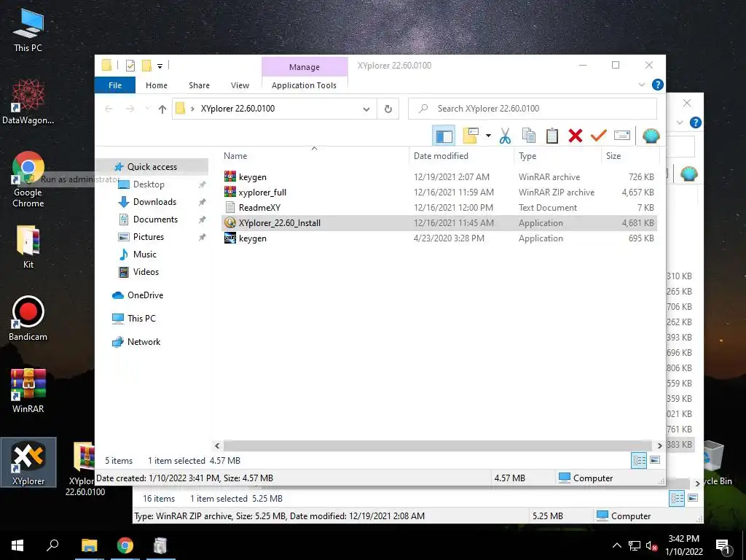Open Classic Shell settings shell icon
Viewport: 746px width, 560px height.
click(651, 136)
